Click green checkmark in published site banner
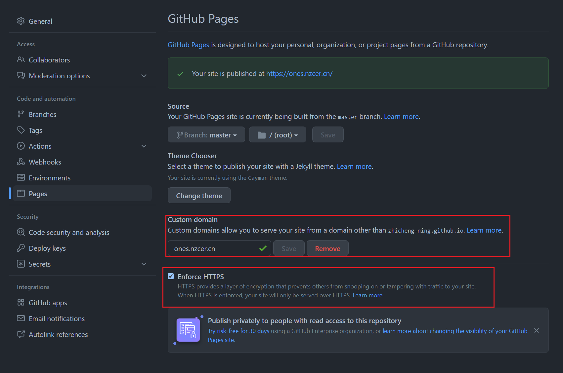This screenshot has width=563, height=373. (180, 74)
